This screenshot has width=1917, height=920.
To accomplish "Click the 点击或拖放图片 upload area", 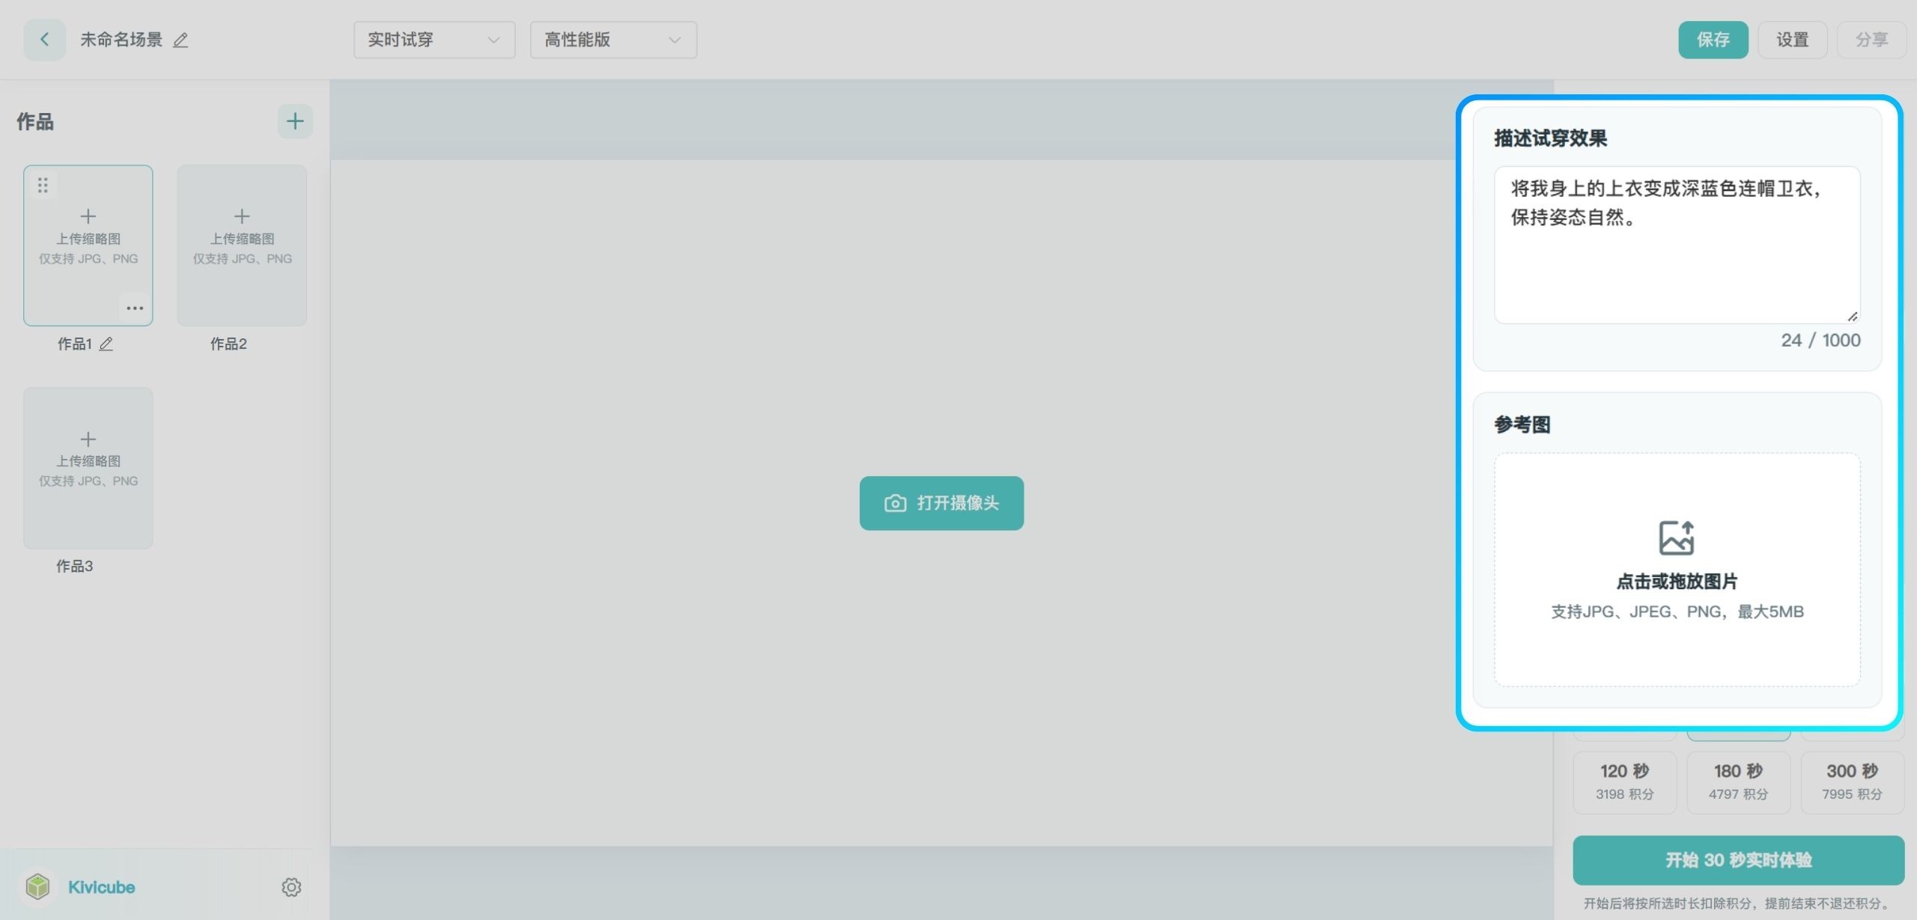I will (x=1677, y=569).
